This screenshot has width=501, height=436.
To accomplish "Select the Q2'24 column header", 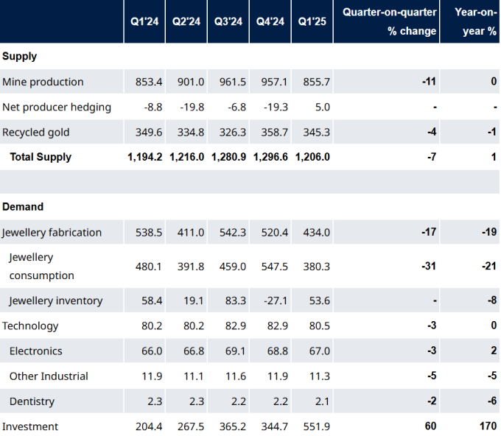I will pos(186,21).
